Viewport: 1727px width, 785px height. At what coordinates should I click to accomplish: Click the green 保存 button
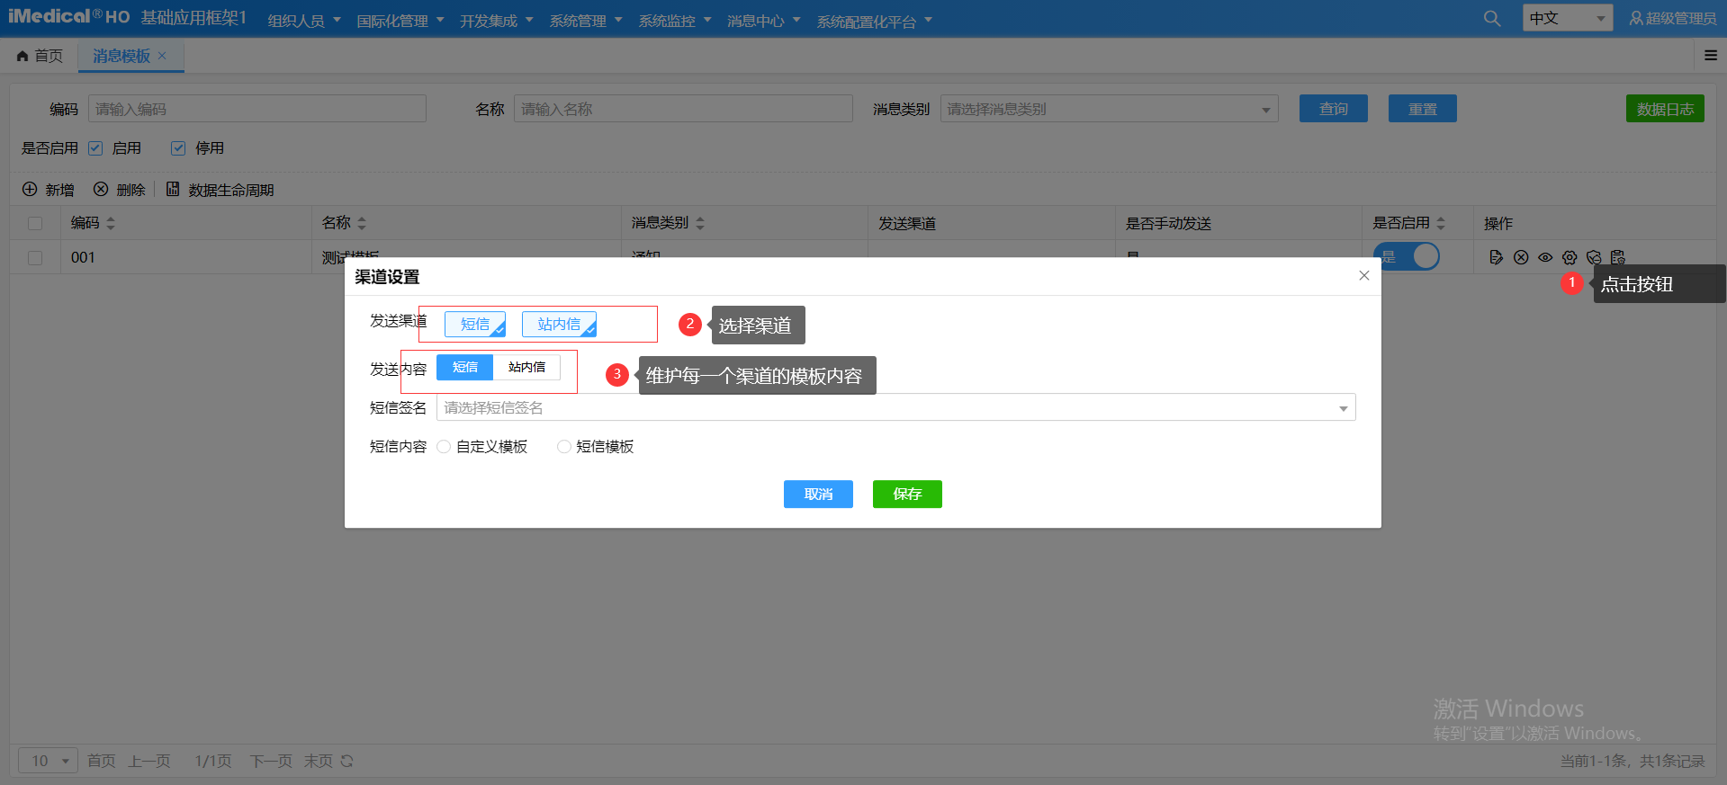907,495
